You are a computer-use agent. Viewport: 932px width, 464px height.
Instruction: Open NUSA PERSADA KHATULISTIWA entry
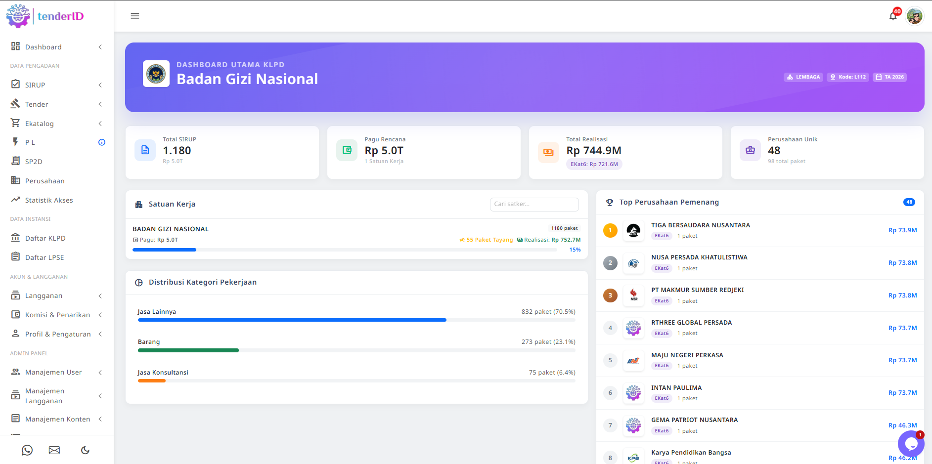tap(760, 263)
